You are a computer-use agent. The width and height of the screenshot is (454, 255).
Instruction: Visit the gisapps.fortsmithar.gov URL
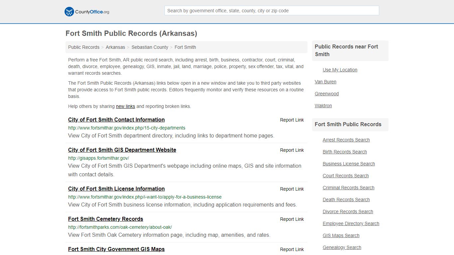click(x=98, y=158)
